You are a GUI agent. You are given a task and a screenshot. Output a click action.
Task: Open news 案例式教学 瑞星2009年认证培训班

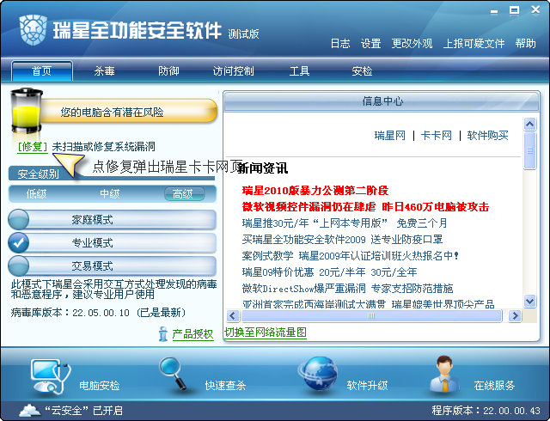pos(351,256)
